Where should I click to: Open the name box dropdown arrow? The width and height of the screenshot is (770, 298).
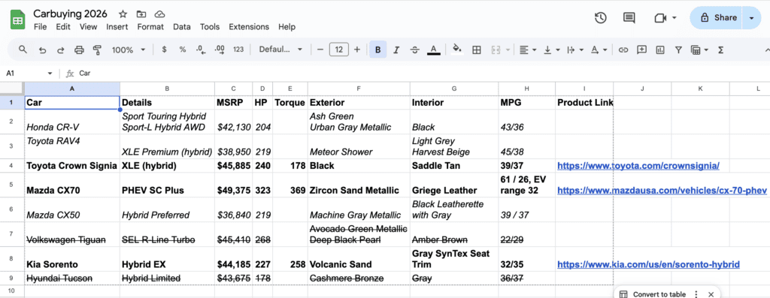tap(50, 74)
